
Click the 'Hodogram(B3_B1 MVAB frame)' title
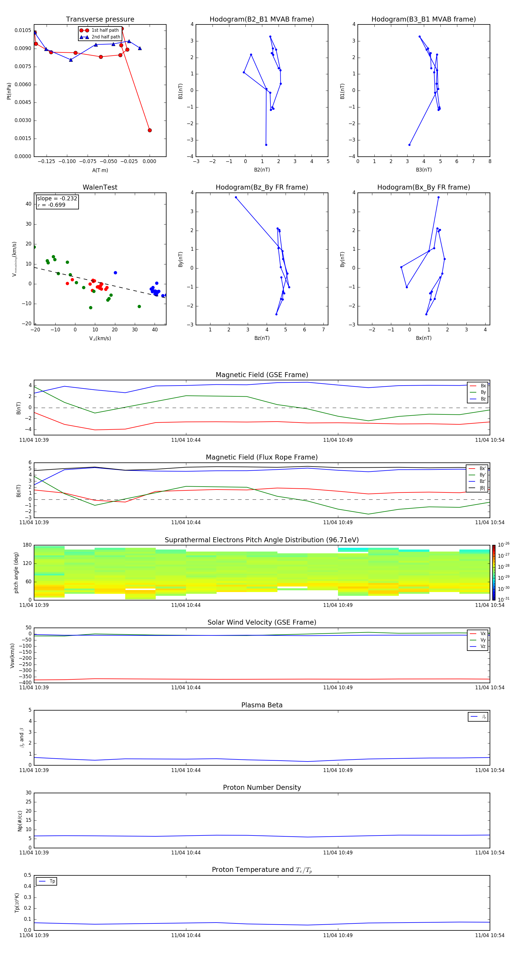[x=424, y=20]
